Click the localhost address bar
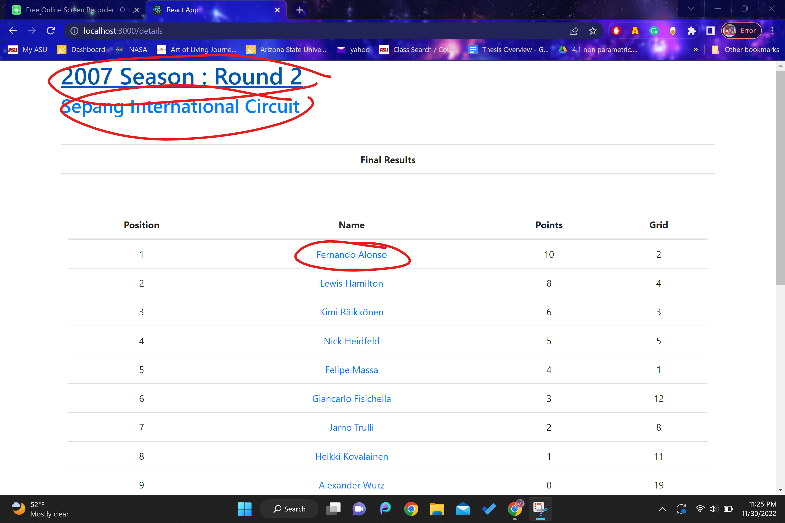Image resolution: width=785 pixels, height=523 pixels. click(300, 31)
